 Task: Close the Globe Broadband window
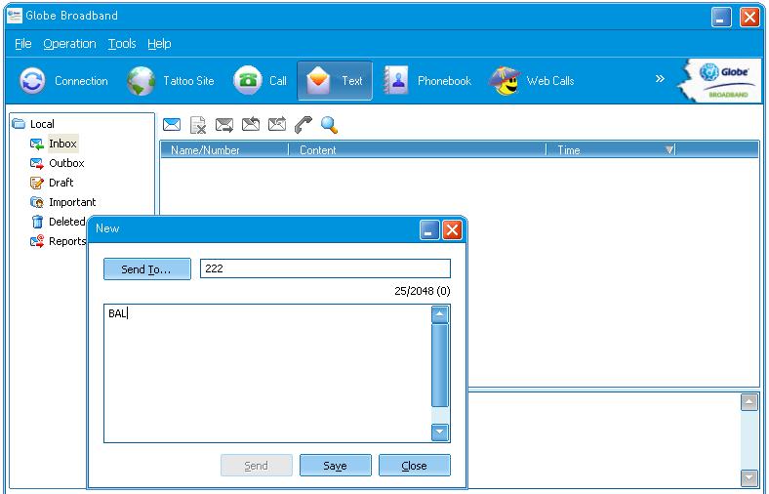point(749,18)
